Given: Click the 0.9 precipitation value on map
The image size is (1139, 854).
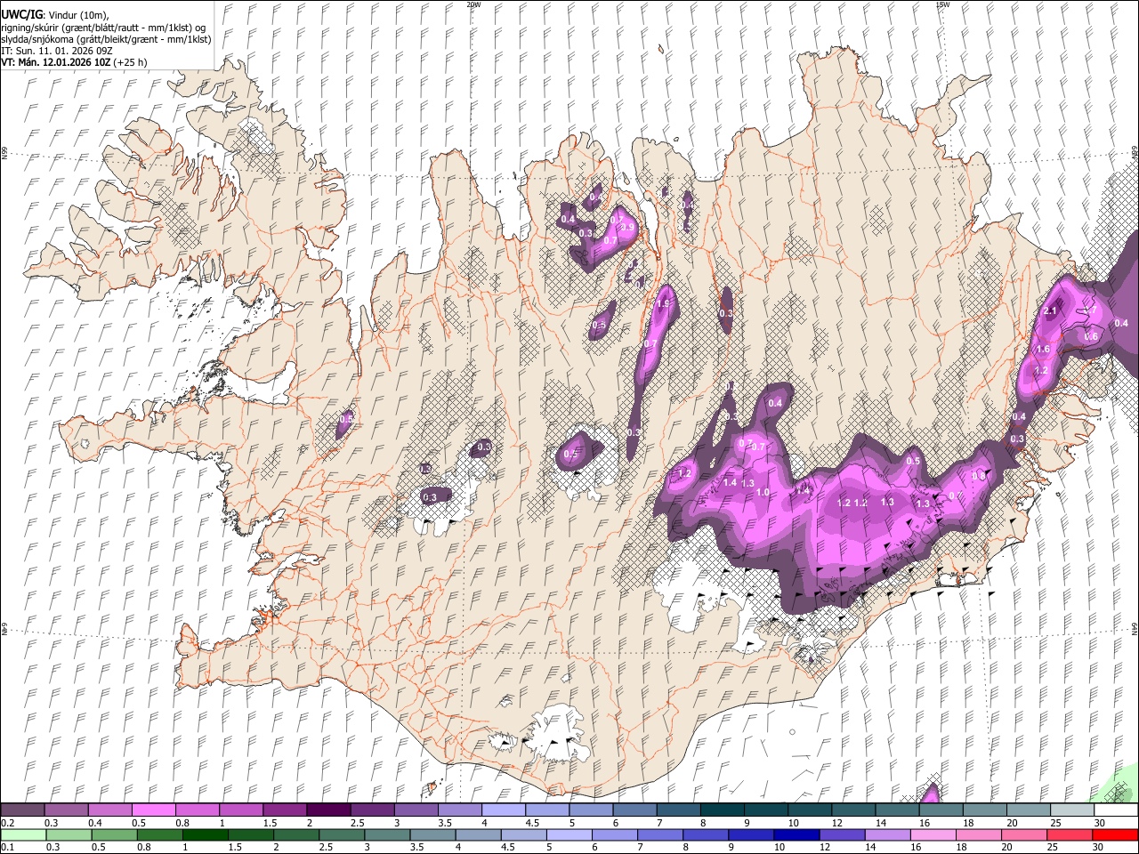Looking at the screenshot, I should click(x=628, y=228).
